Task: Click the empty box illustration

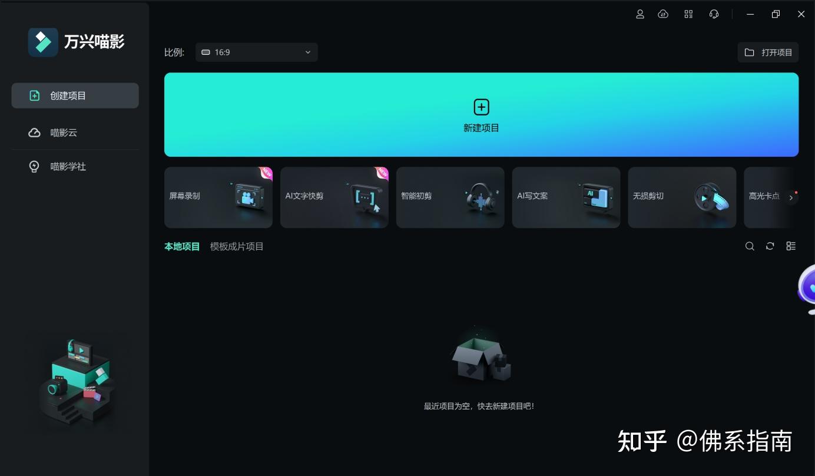Action: click(482, 356)
